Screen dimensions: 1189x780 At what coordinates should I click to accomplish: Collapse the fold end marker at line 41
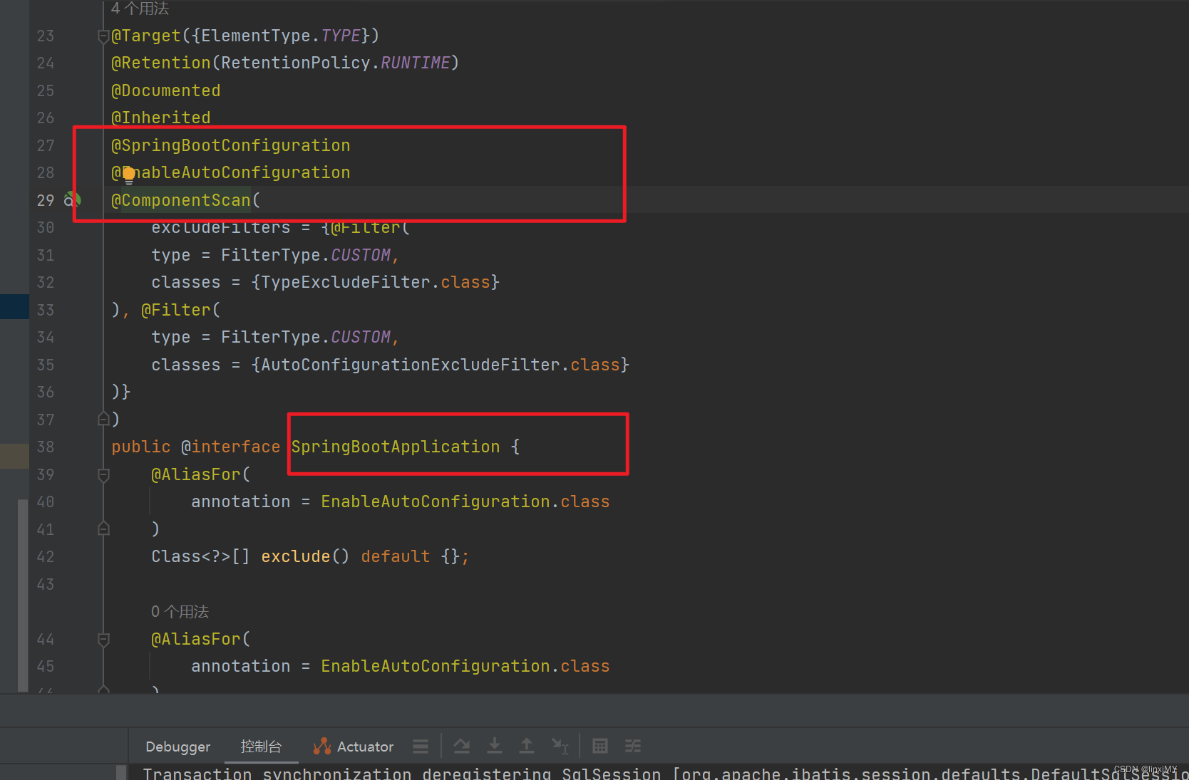[x=103, y=529]
